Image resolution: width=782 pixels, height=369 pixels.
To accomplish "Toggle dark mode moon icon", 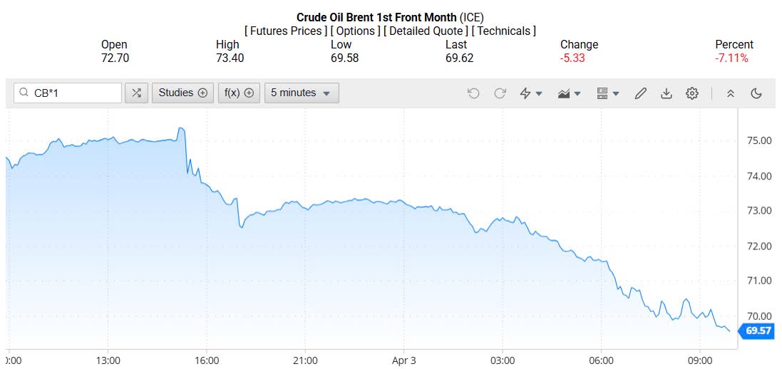I will [756, 93].
